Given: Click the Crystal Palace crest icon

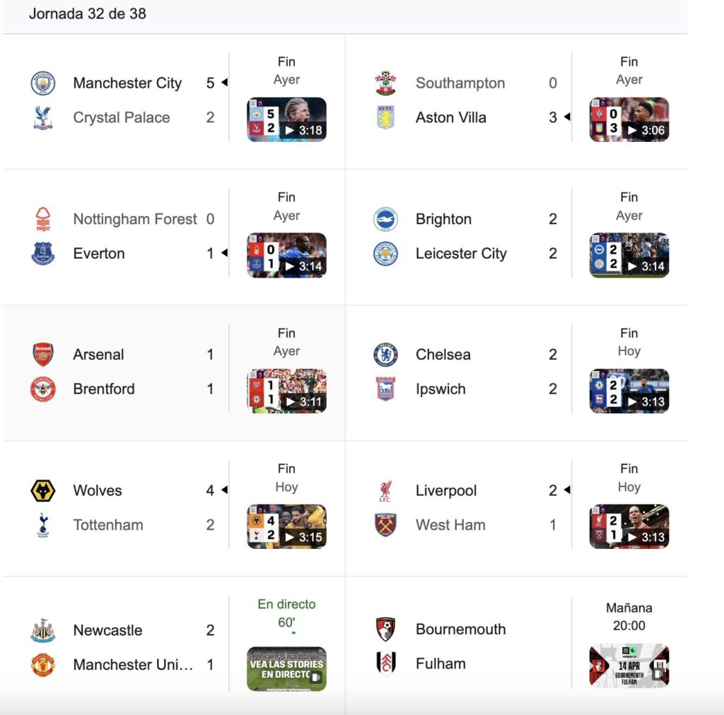Looking at the screenshot, I should [43, 117].
